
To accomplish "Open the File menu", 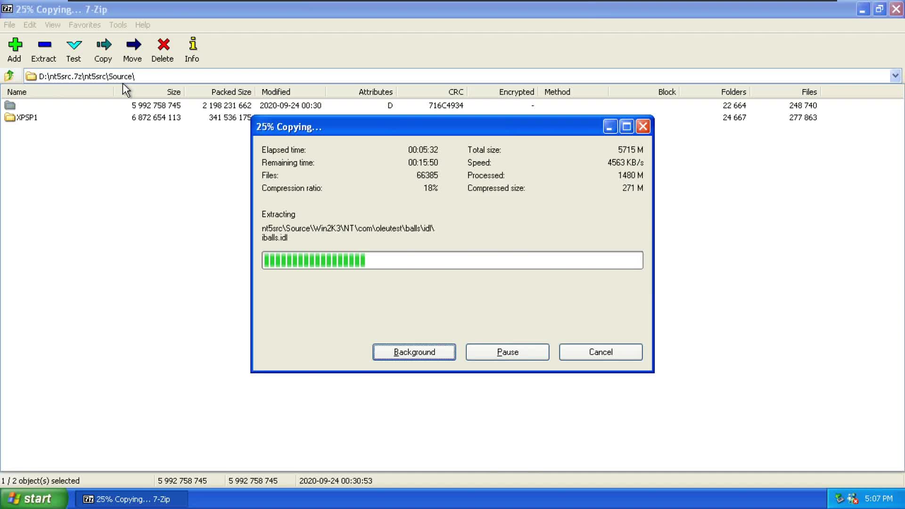I will click(9, 25).
